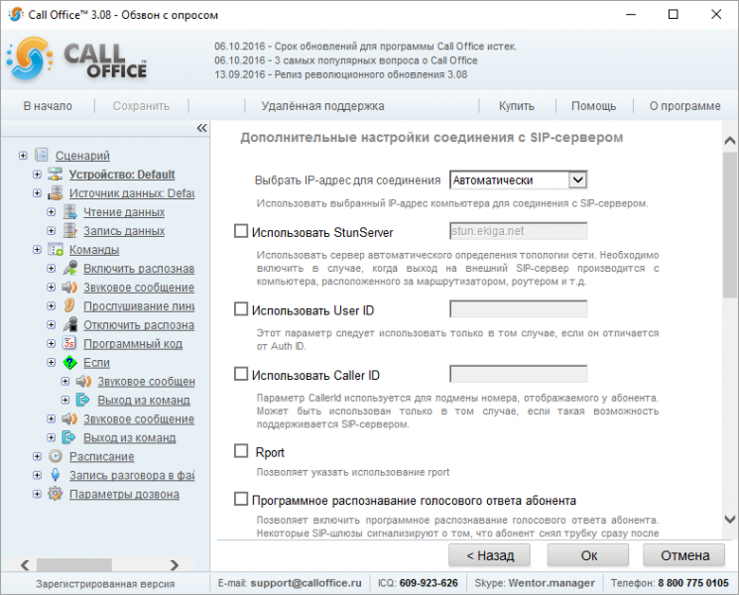Enable Использовать Caller ID checkbox
This screenshot has height=595, width=739.
[241, 374]
